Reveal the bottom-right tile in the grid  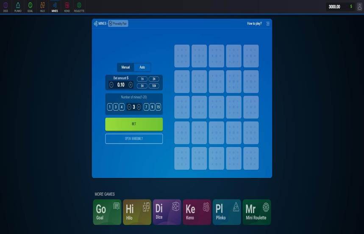coord(251,158)
